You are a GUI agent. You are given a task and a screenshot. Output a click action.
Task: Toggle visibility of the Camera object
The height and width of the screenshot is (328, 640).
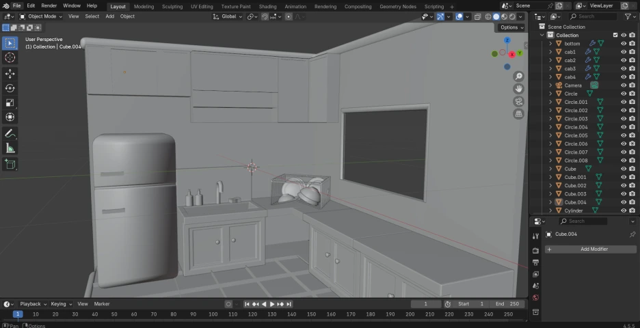click(x=624, y=85)
